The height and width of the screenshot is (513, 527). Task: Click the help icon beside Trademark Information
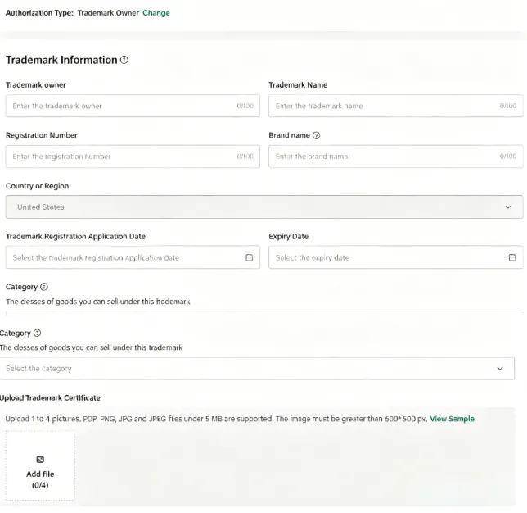pos(124,61)
